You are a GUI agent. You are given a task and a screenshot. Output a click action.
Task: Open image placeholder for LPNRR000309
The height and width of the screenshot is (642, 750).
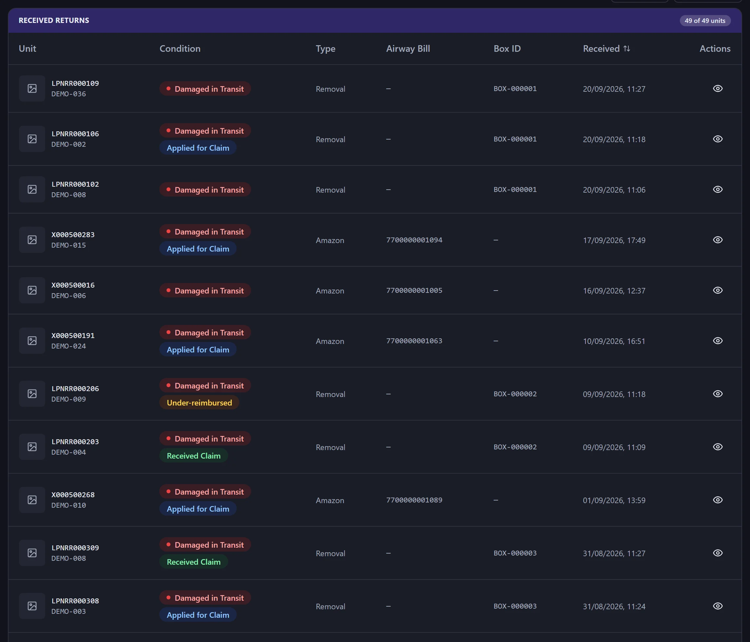pyautogui.click(x=32, y=553)
